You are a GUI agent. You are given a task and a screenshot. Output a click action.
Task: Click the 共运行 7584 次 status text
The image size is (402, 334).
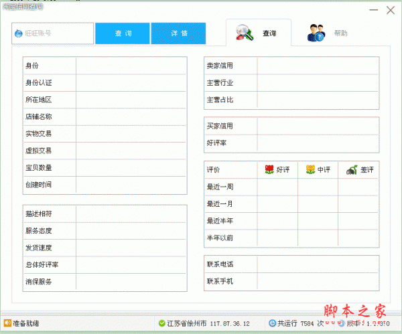coord(301,323)
